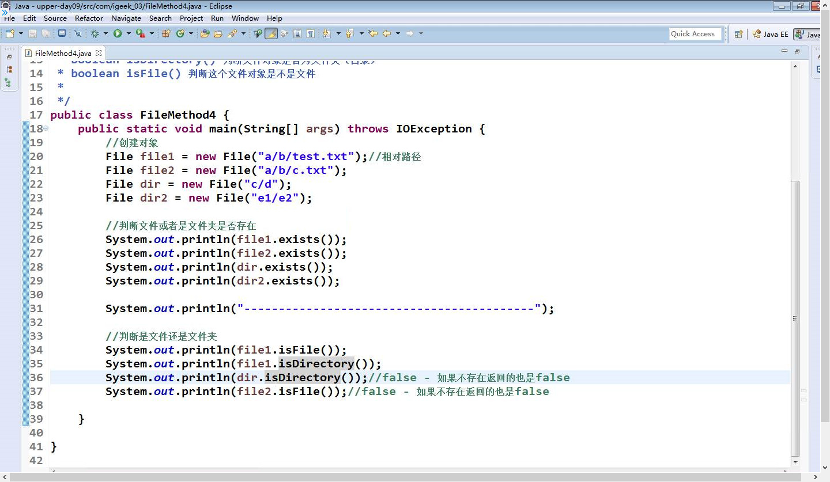Click the Restore icon in left sidebar

pos(9,57)
